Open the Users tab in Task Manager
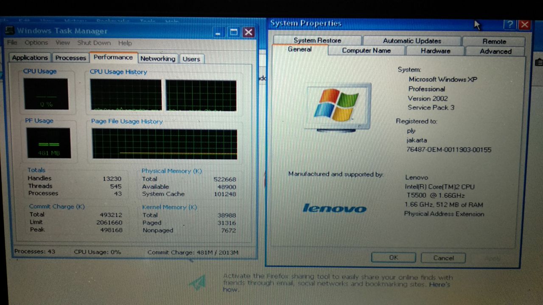 (x=191, y=59)
